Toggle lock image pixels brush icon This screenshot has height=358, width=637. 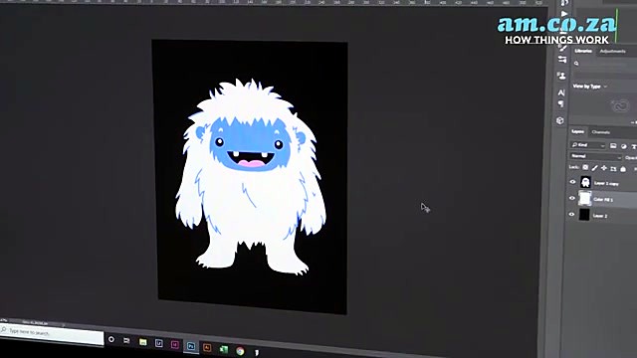tap(595, 168)
